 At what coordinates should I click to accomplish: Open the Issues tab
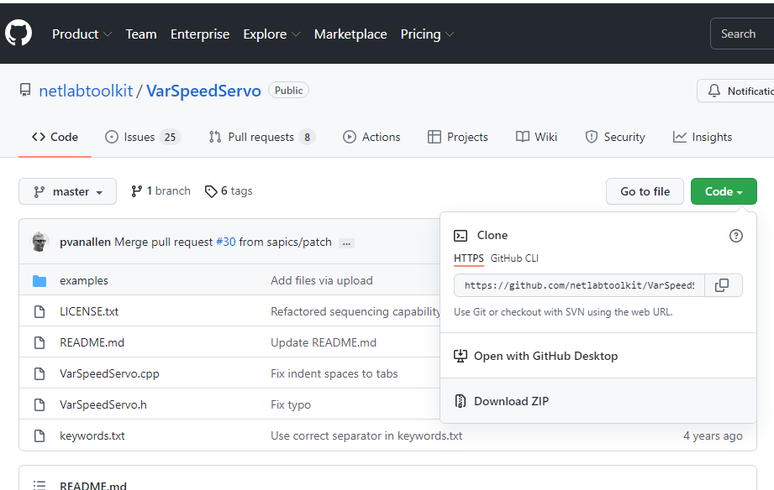pyautogui.click(x=143, y=137)
